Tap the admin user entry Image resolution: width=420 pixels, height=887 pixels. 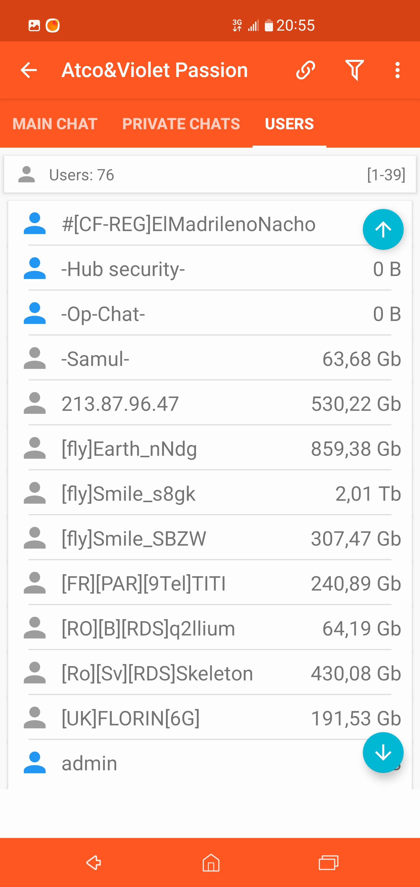(x=90, y=763)
